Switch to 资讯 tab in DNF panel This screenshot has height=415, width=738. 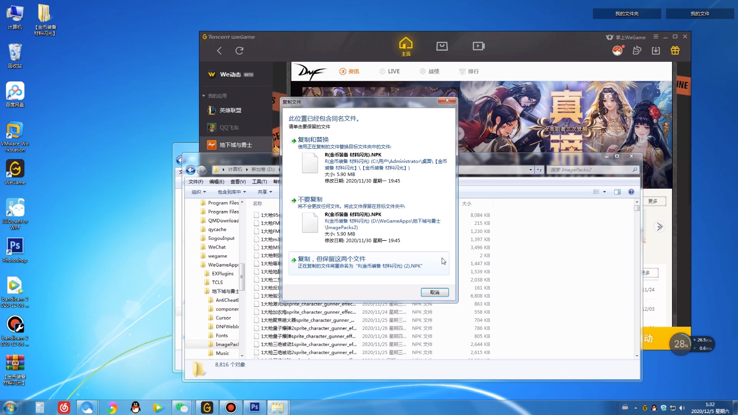pos(349,71)
